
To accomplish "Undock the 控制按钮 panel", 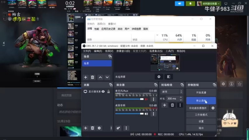I will (214, 85).
